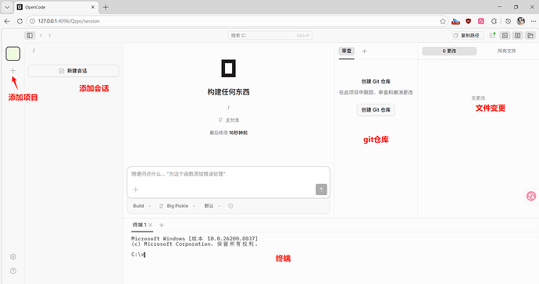Image resolution: width=539 pixels, height=284 pixels.
Task: Switch to the 所有文件 tab
Action: [507, 51]
